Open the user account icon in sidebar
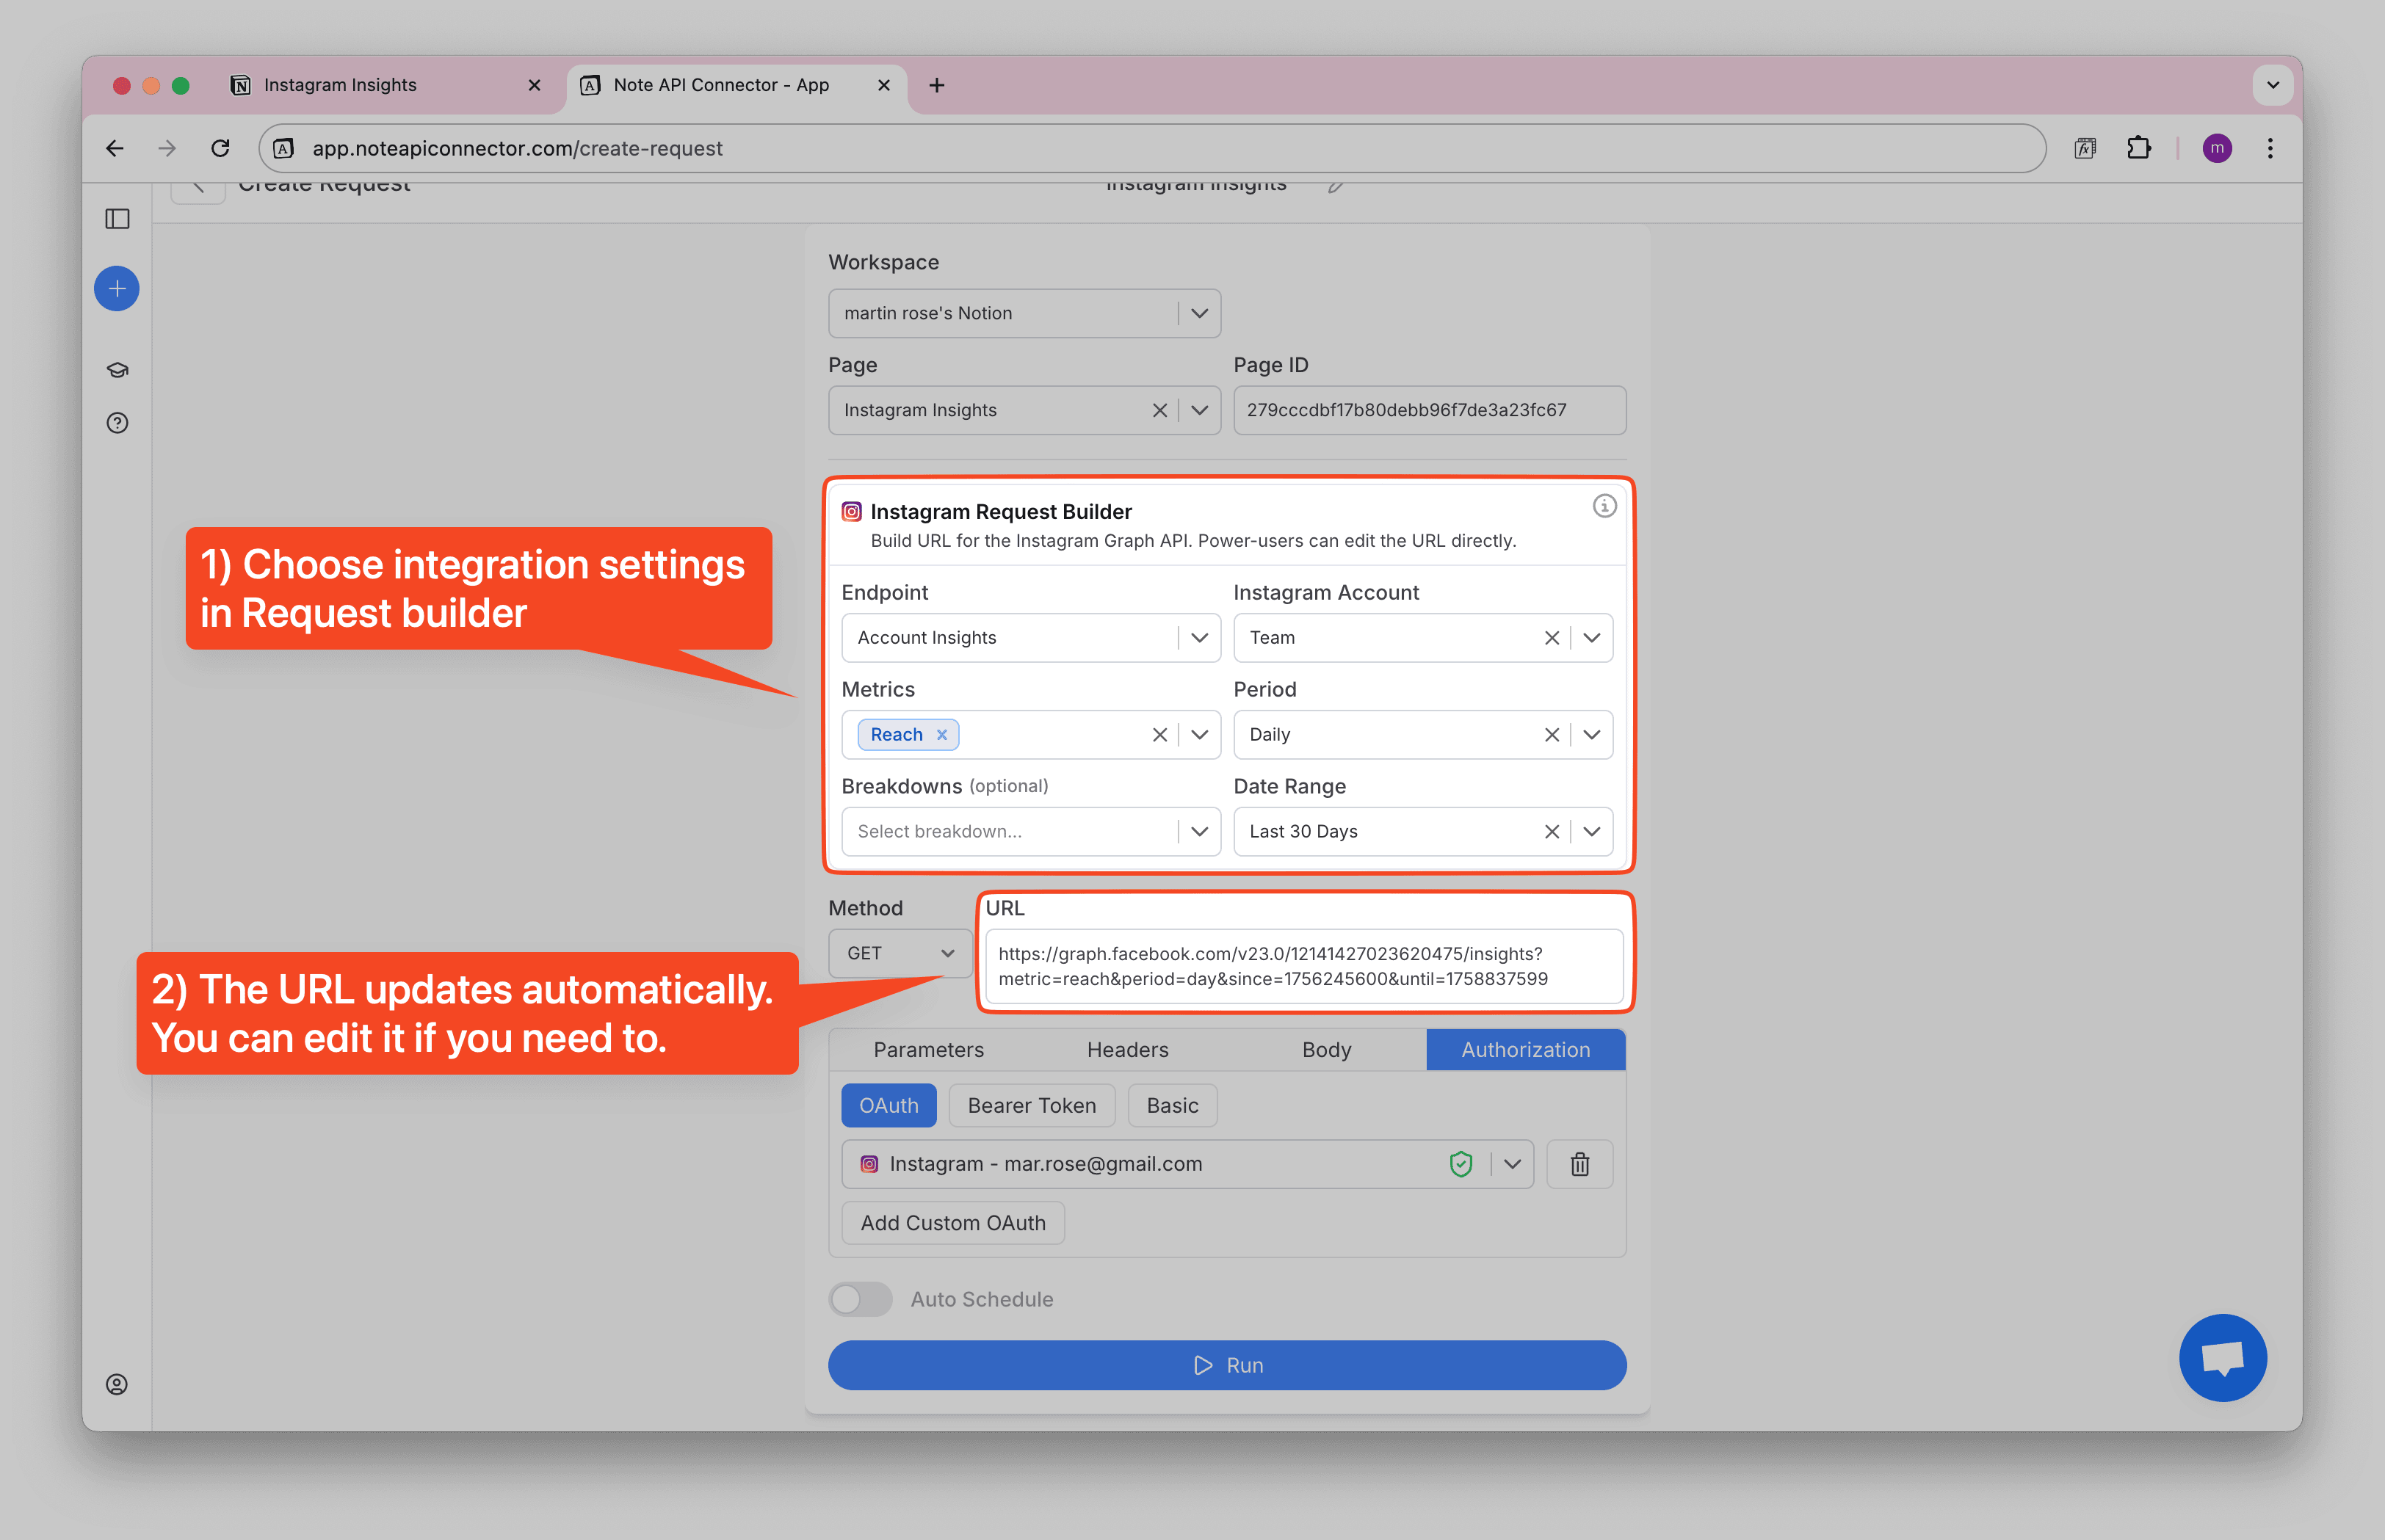Viewport: 2385px width, 1540px height. [x=117, y=1384]
